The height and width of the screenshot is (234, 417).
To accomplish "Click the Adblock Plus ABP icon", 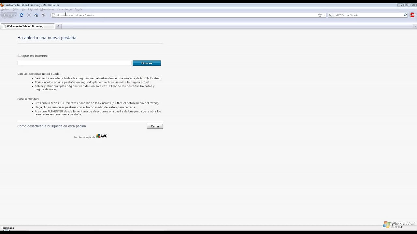I will click(x=412, y=15).
